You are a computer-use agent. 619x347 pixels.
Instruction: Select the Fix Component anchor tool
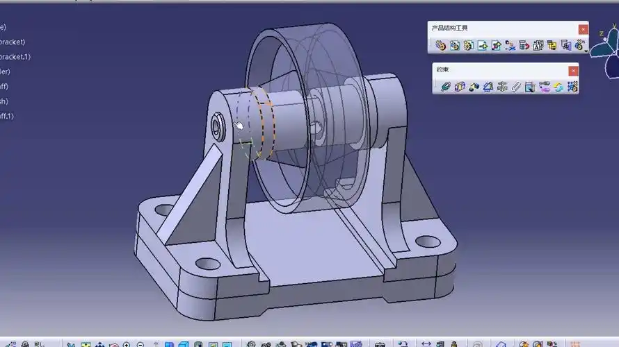point(502,87)
